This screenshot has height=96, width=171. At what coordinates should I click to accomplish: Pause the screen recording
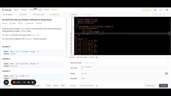point(29,82)
